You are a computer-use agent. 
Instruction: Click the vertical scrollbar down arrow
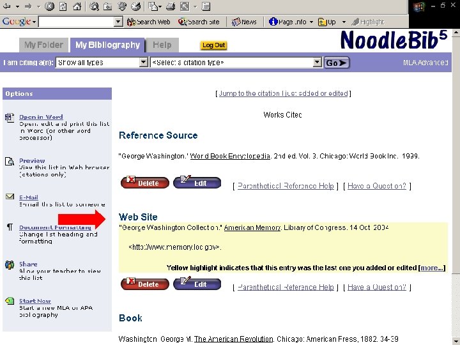(x=456, y=341)
